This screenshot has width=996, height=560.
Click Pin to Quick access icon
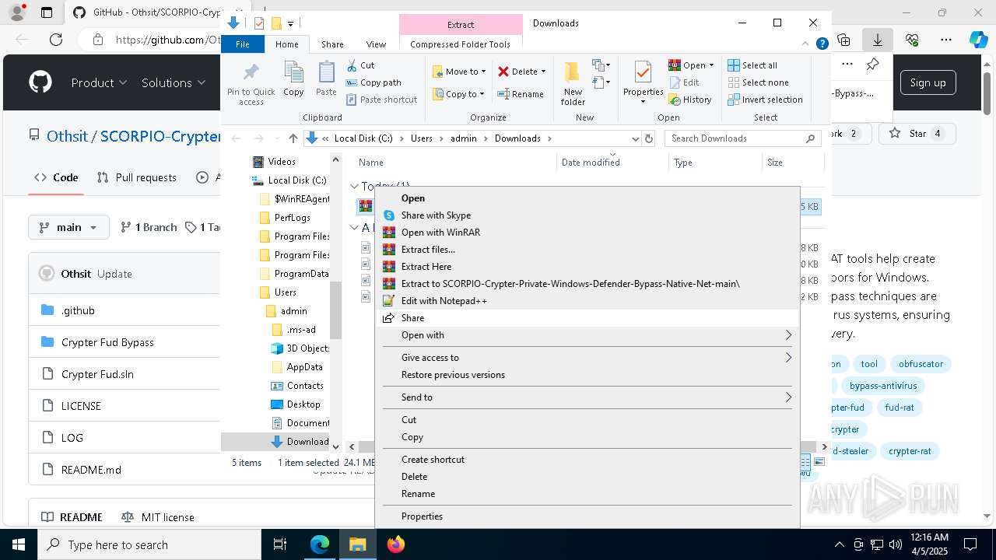click(251, 83)
